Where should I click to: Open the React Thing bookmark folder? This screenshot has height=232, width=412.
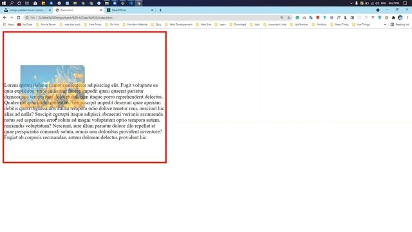click(x=339, y=24)
